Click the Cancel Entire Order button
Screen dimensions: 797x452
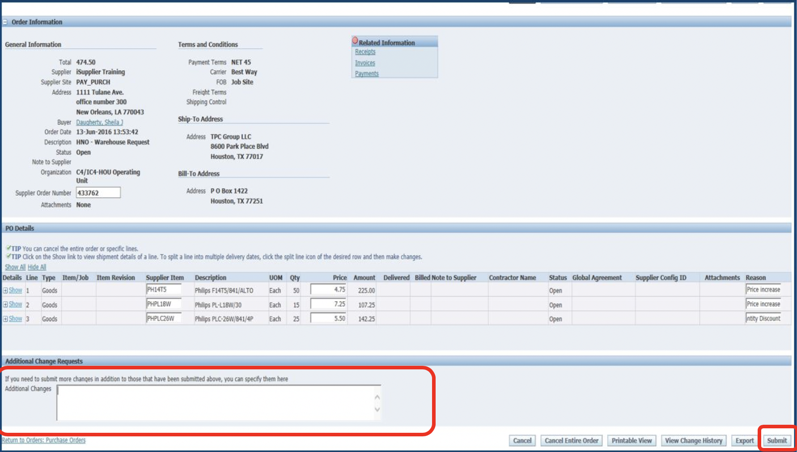click(x=571, y=441)
